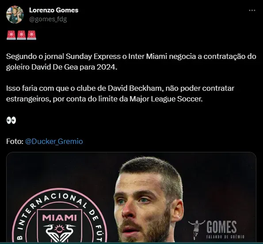
Task: Open Lorenzo Gomes profile avatar
Action: pos(15,15)
